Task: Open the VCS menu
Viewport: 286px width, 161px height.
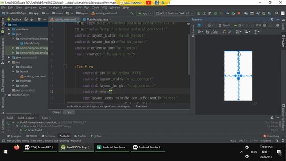Action: click(104, 8)
